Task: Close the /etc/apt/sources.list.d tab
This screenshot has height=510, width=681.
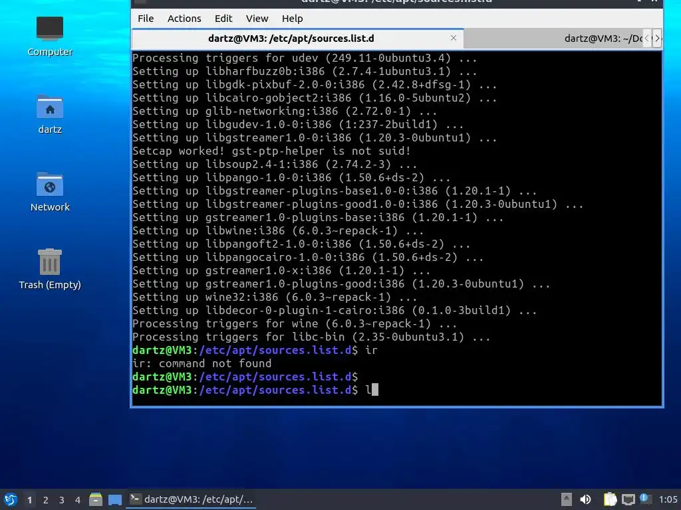Action: (x=454, y=38)
